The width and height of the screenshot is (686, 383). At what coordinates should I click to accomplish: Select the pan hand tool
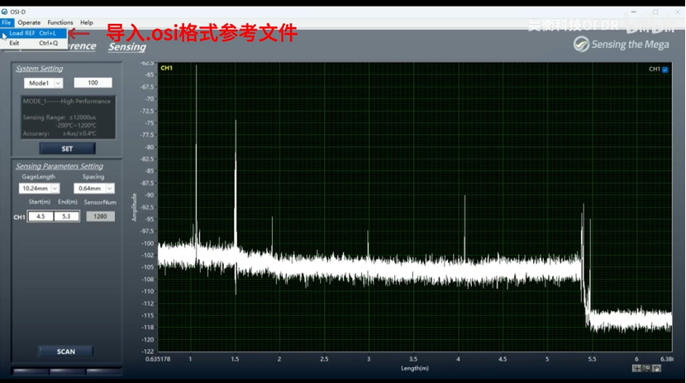click(658, 368)
